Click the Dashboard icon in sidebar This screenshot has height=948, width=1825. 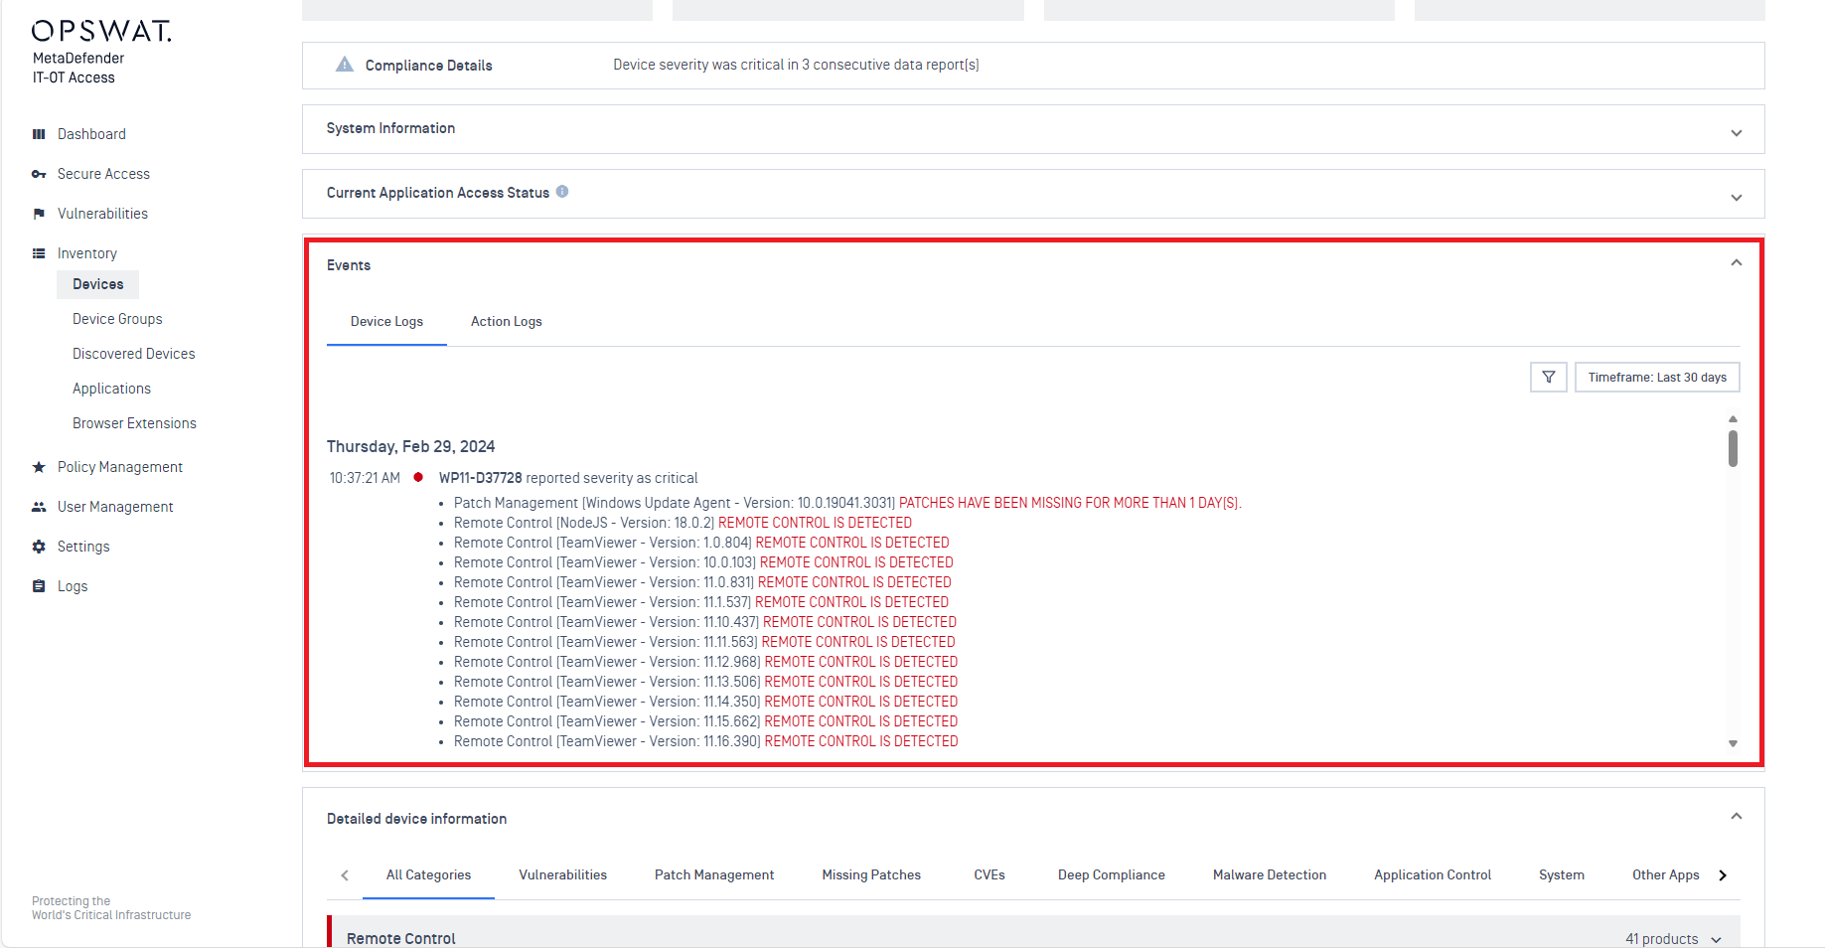click(x=39, y=134)
